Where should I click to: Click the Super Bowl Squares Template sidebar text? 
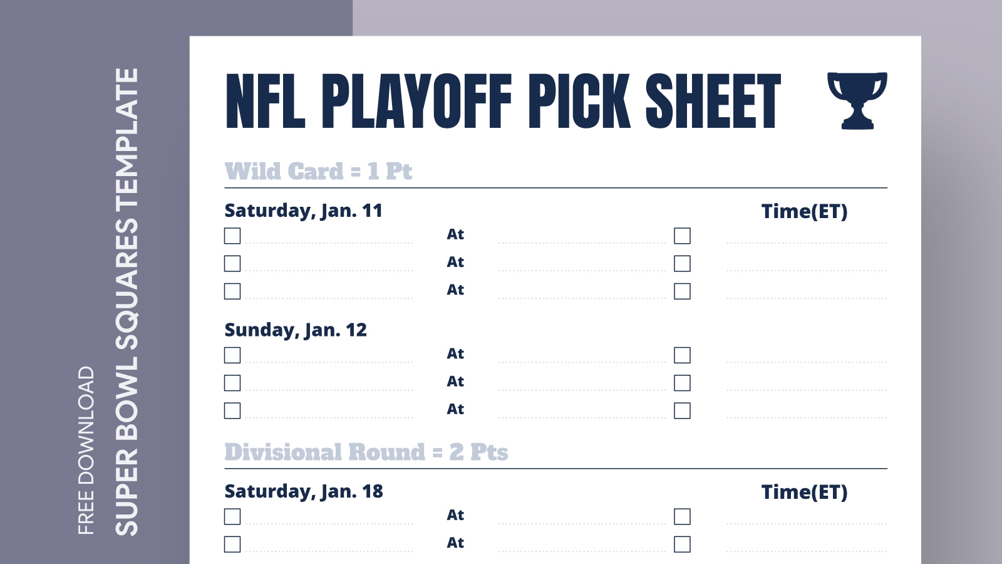pos(127,301)
